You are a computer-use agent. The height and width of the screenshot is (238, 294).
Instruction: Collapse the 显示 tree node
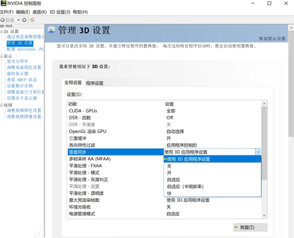tap(2, 56)
